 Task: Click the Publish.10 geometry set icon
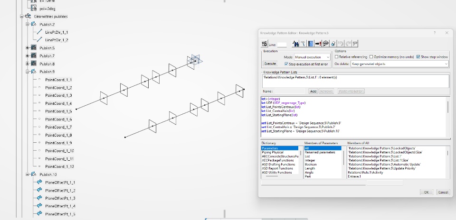pyautogui.click(x=34, y=174)
